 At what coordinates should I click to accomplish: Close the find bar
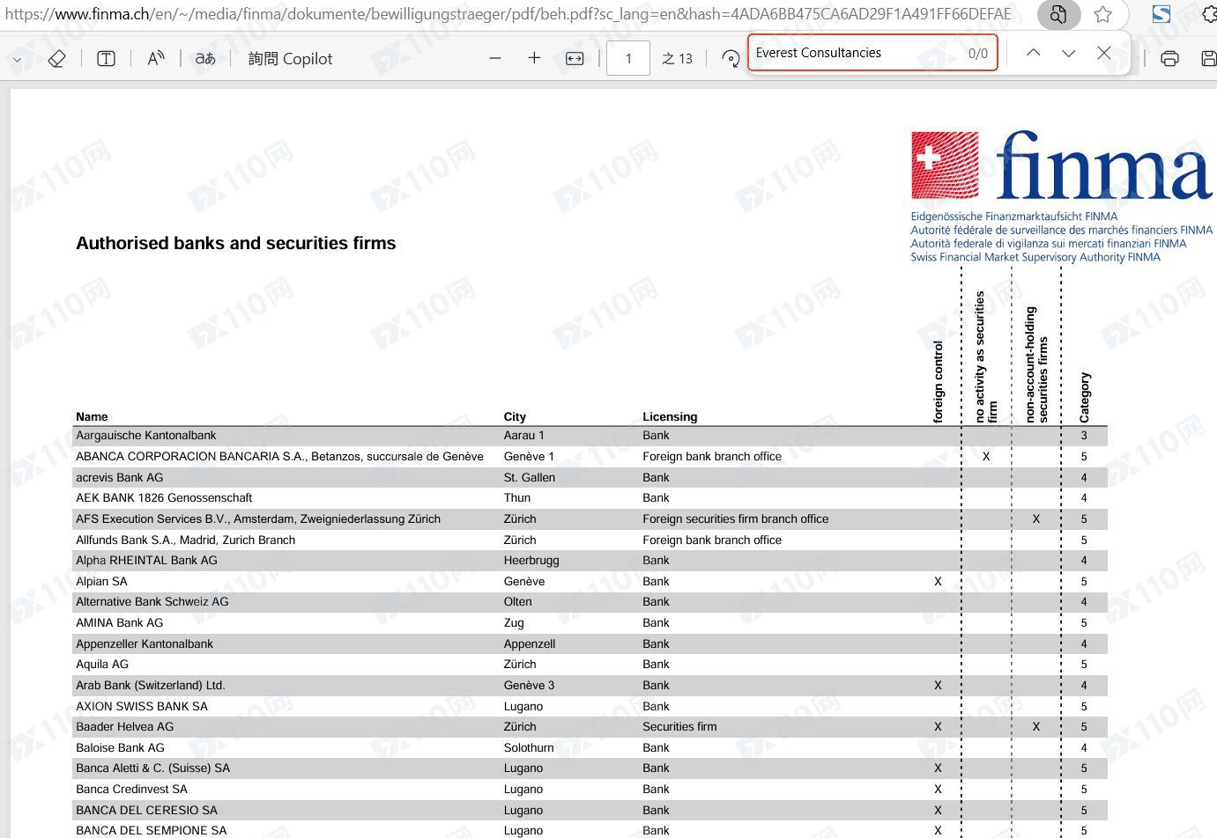tap(1103, 53)
